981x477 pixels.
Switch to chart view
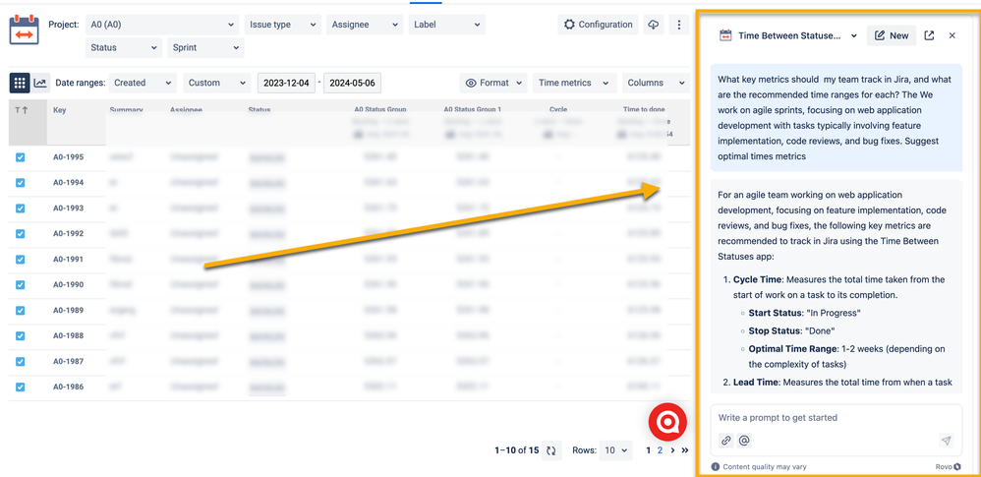pos(40,83)
